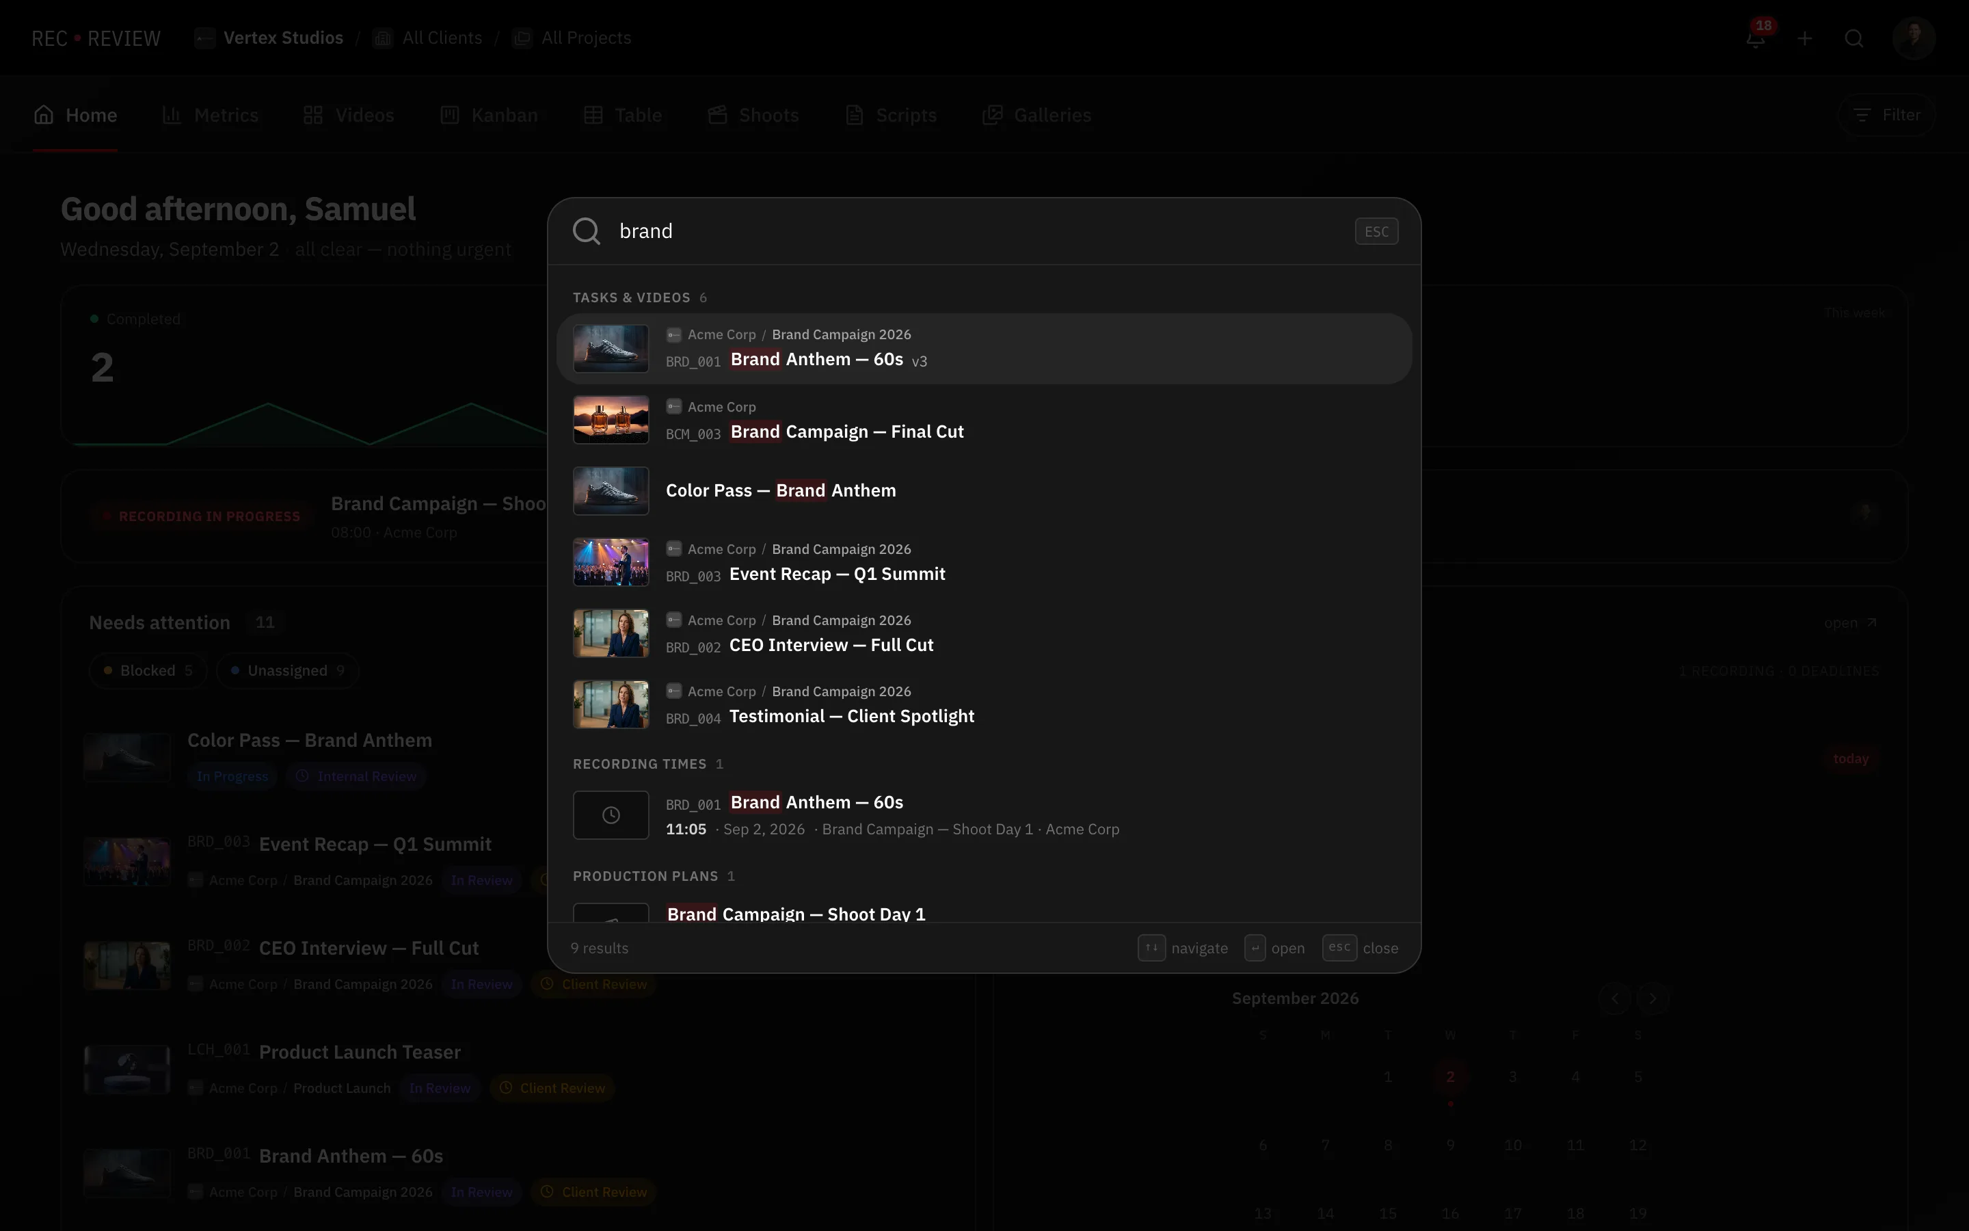Go to next month in September 2026 calendar

click(1652, 998)
